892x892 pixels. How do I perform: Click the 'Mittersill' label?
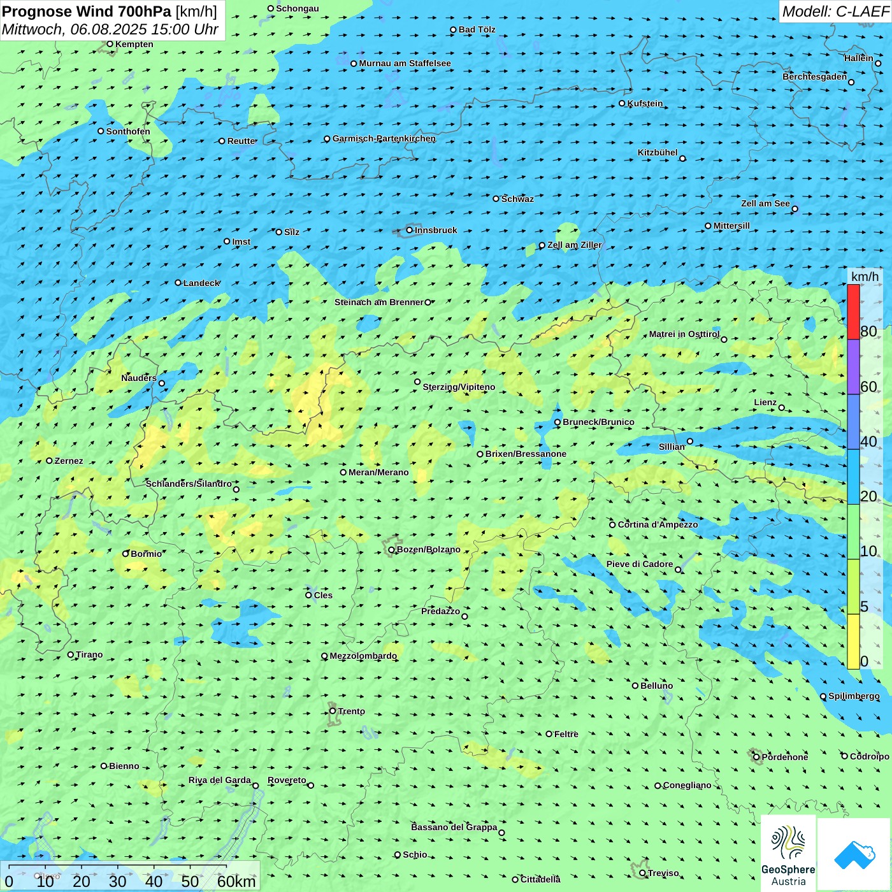coord(731,226)
